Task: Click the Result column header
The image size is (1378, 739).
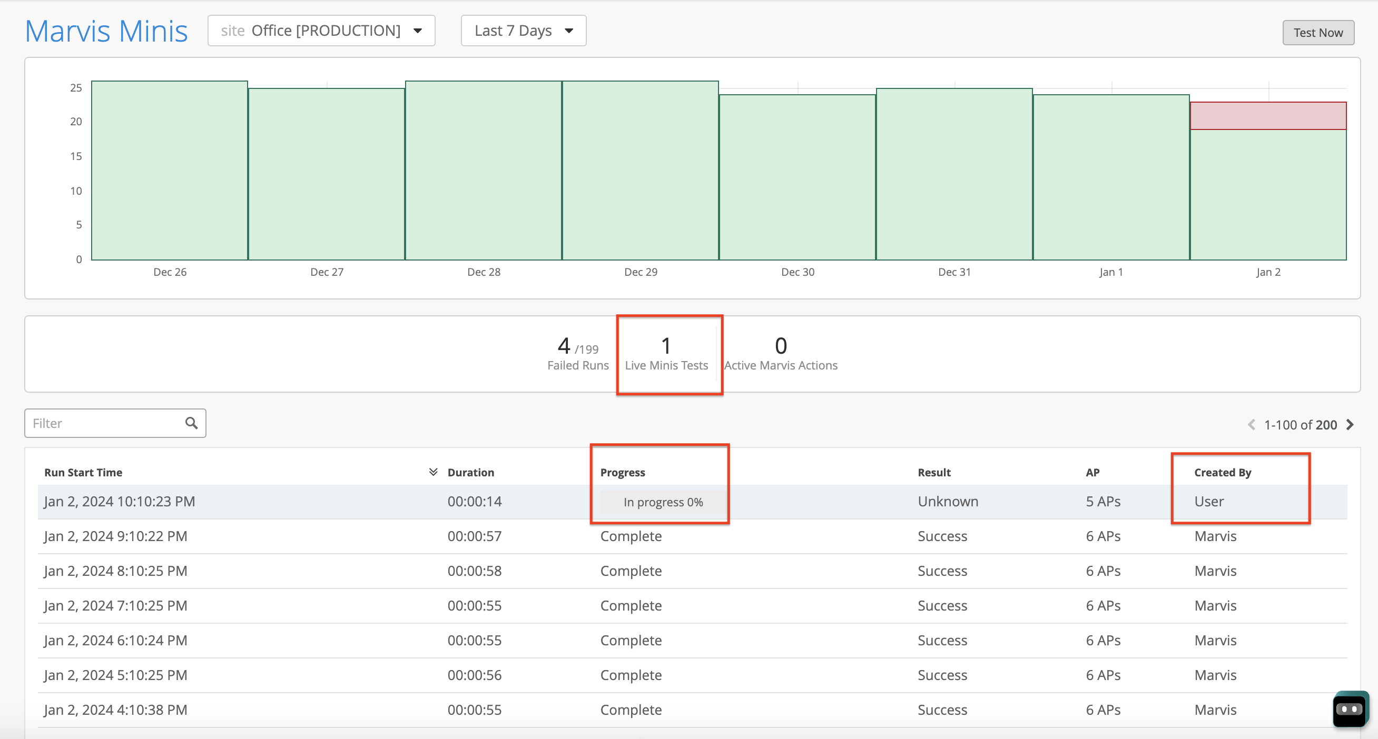Action: 934,472
